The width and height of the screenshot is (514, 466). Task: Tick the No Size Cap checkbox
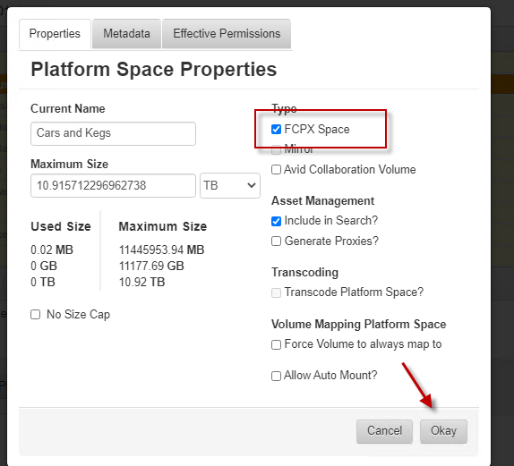35,315
